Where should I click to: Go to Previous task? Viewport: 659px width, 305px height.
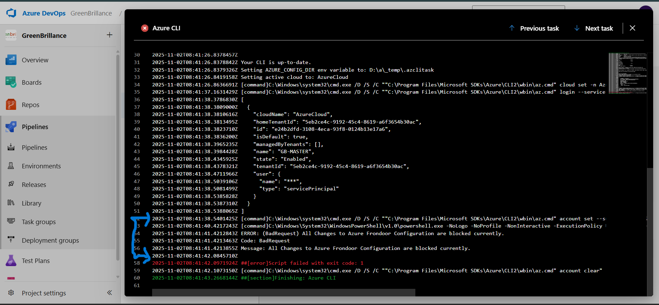[534, 28]
